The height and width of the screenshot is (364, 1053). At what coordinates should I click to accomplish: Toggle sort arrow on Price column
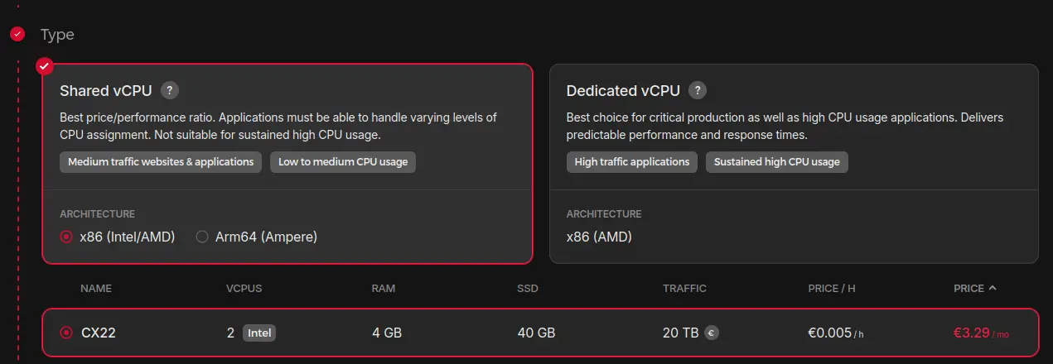993,288
